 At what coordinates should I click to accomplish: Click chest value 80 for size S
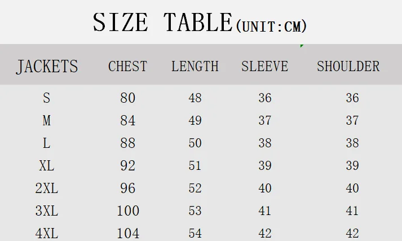click(x=127, y=98)
